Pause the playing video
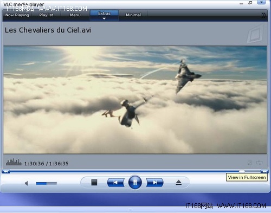The height and width of the screenshot is (213, 271). 135,183
